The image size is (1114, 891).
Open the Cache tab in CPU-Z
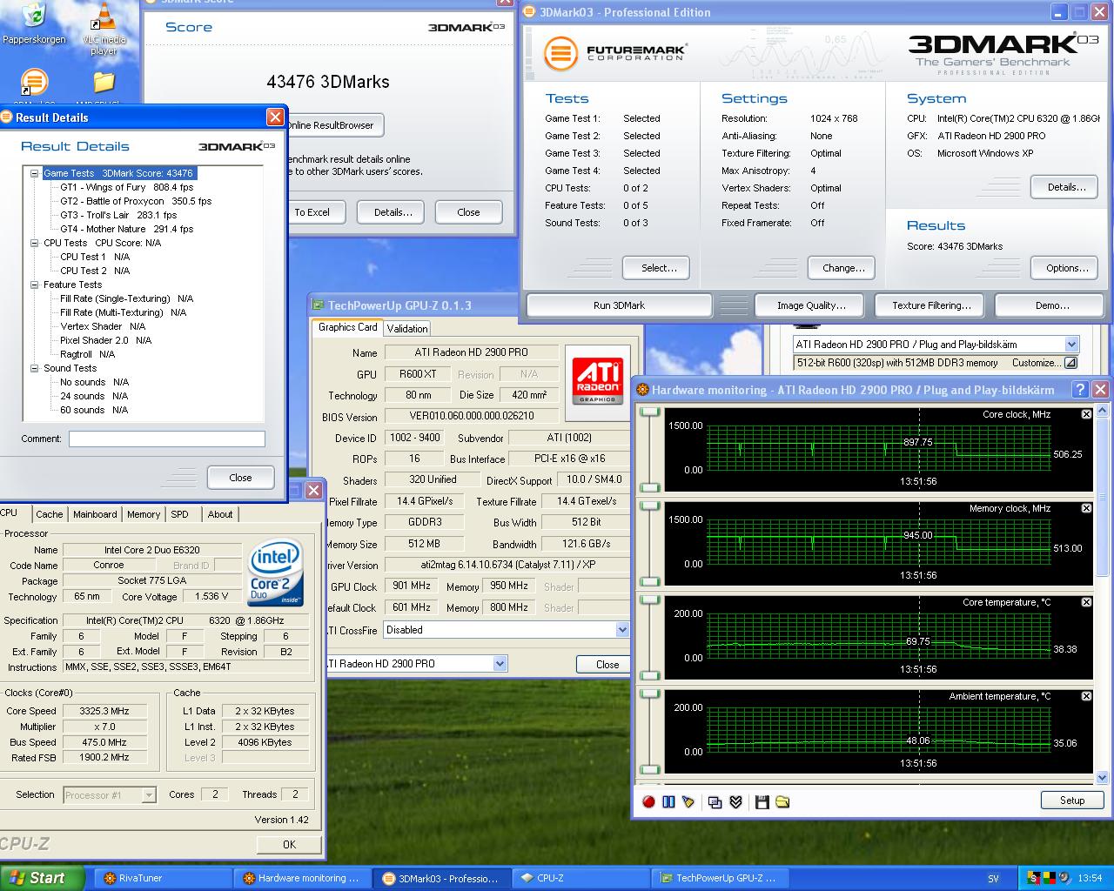click(50, 514)
